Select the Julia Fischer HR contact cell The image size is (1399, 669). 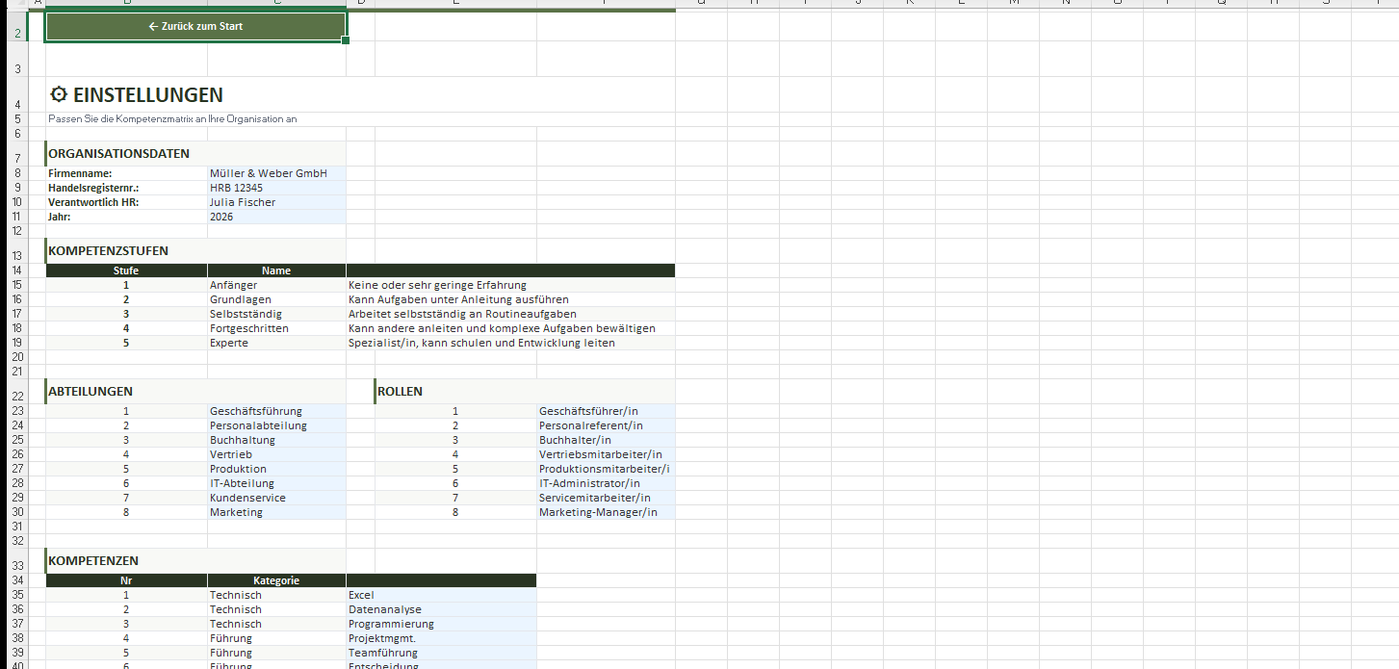click(275, 202)
